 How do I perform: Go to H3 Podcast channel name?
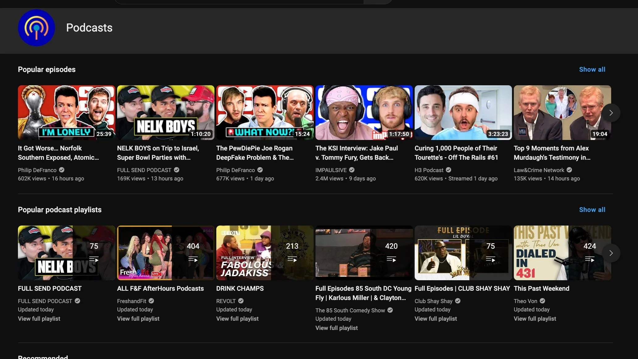[x=429, y=170]
